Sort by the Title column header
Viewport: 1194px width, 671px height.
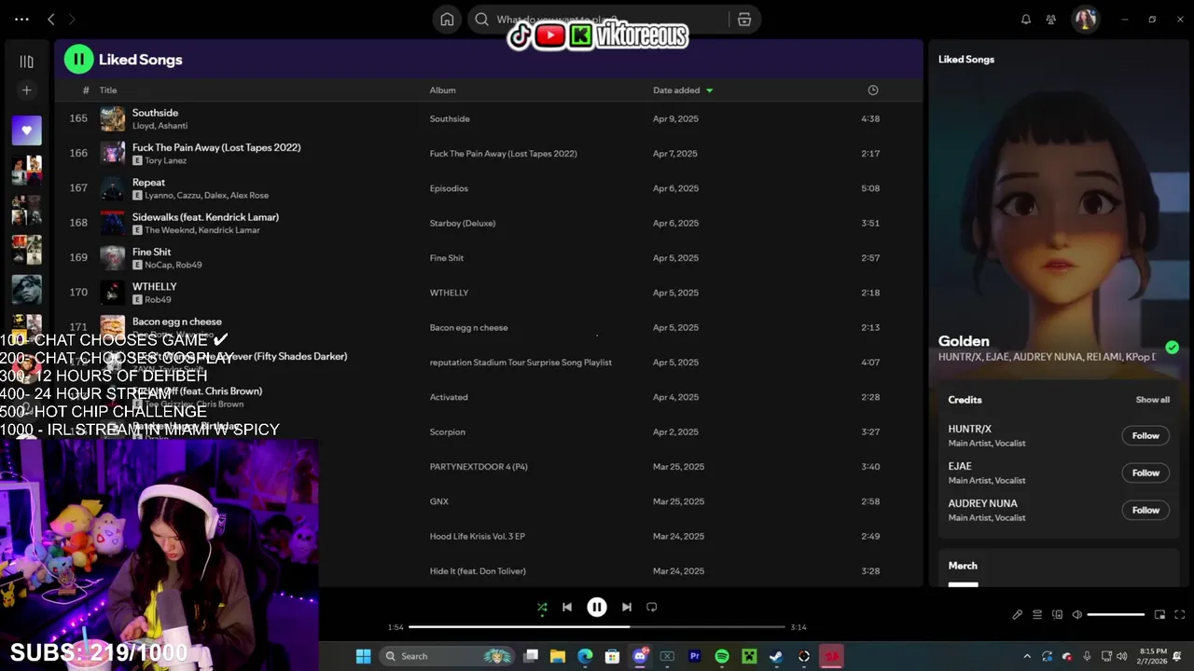click(108, 90)
